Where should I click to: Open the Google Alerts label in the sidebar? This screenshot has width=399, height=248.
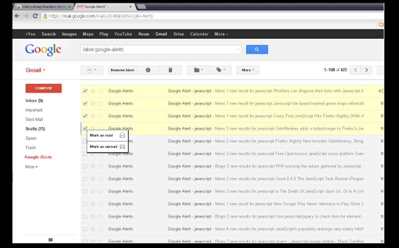coord(38,157)
